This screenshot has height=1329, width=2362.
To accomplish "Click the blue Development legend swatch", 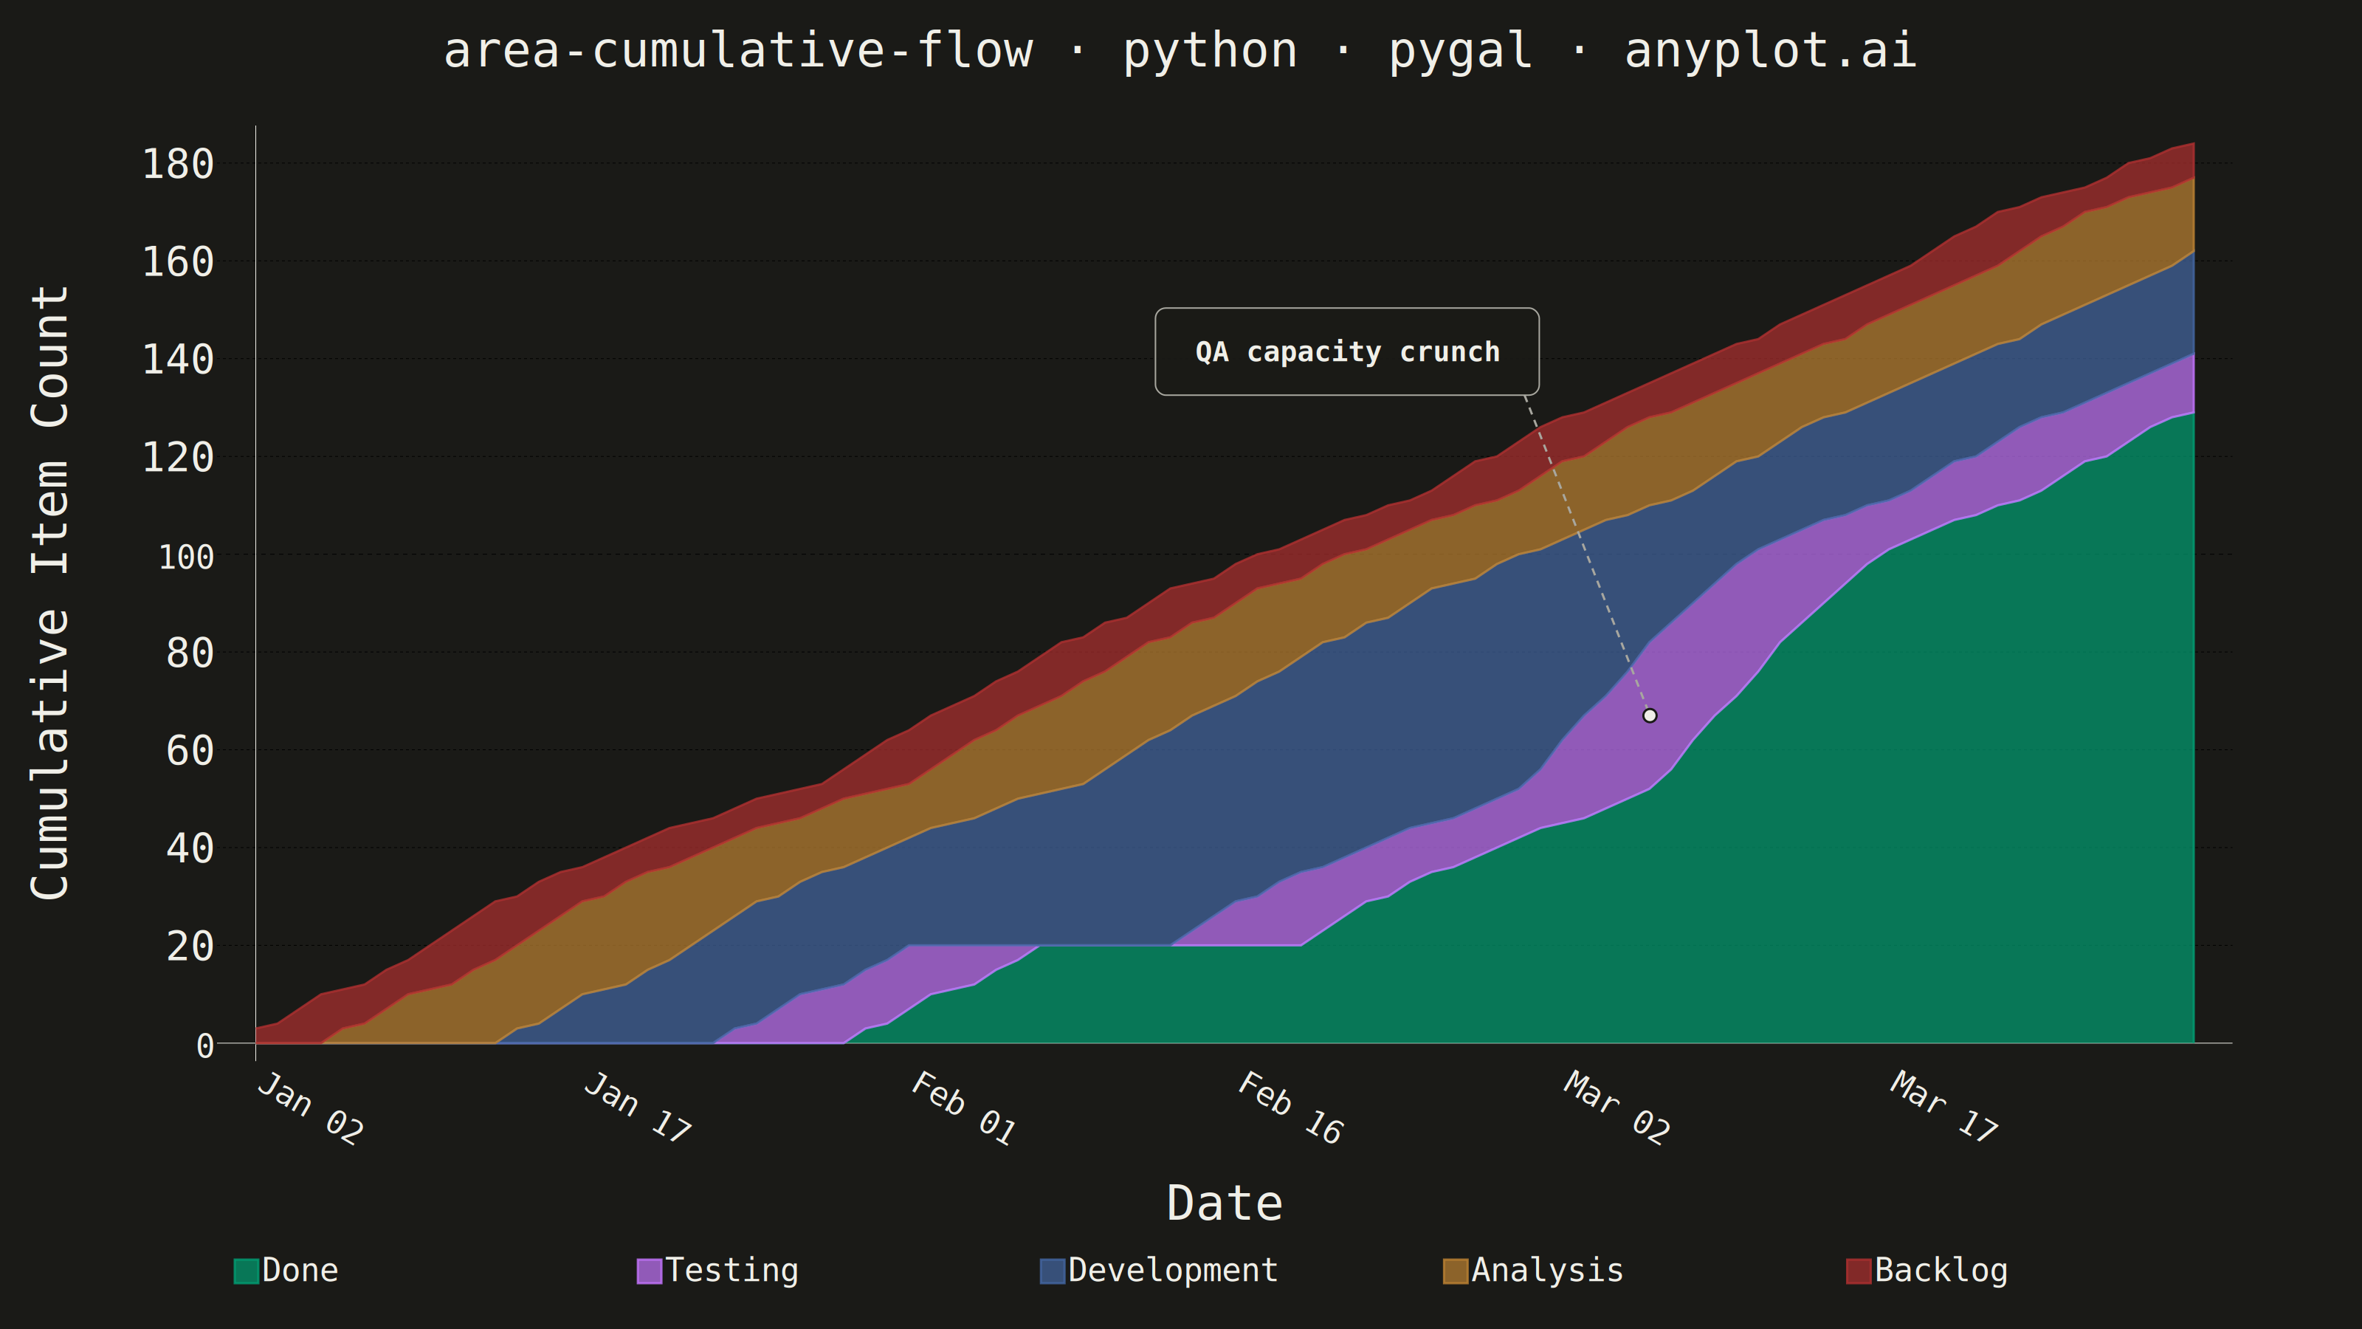I will pos(1053,1270).
